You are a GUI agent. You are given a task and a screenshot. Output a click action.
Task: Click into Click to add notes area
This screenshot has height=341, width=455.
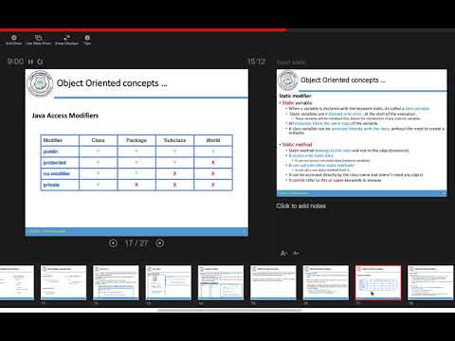point(300,206)
